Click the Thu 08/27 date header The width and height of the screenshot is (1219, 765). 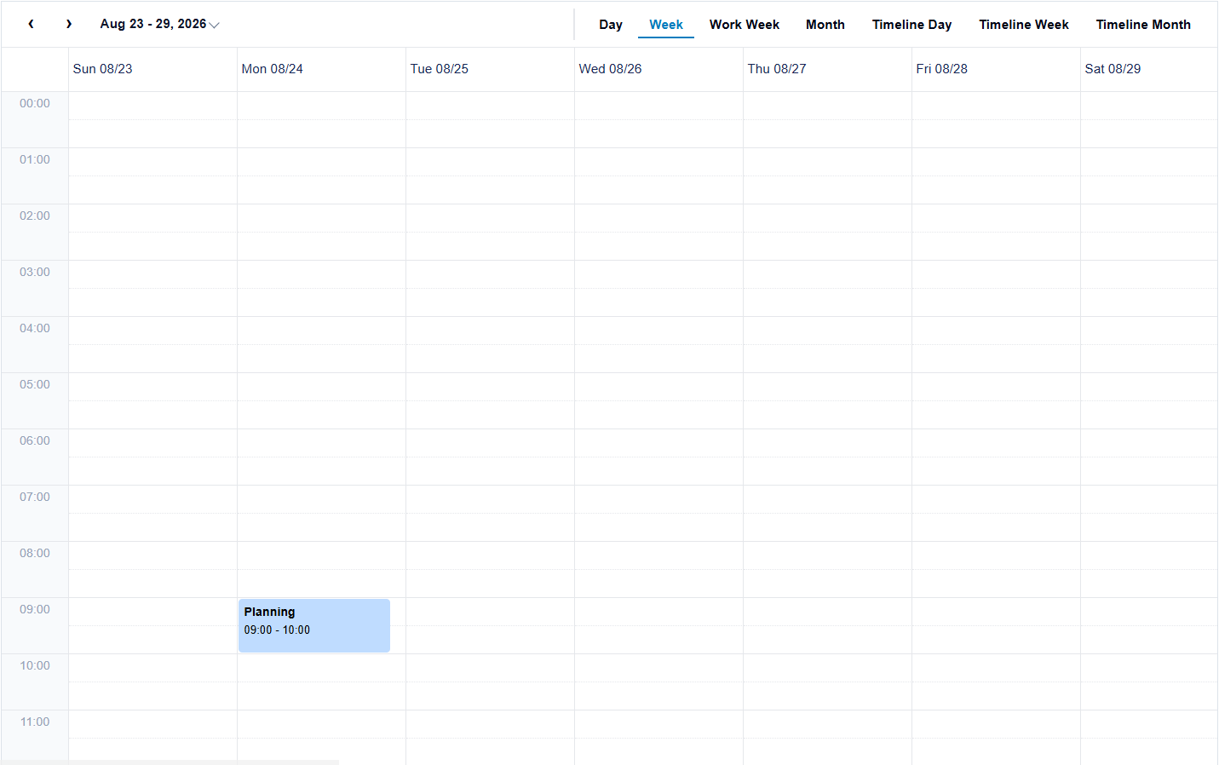(777, 69)
